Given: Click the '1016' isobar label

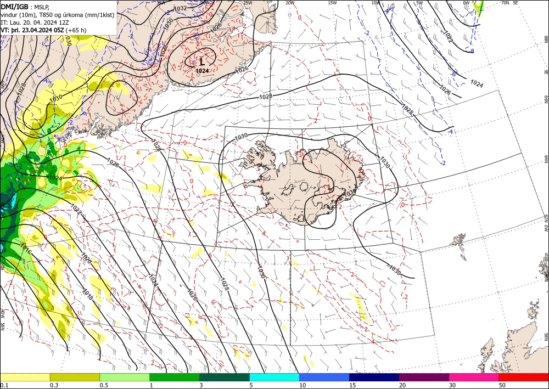Looking at the screenshot, I should tap(26, 249).
